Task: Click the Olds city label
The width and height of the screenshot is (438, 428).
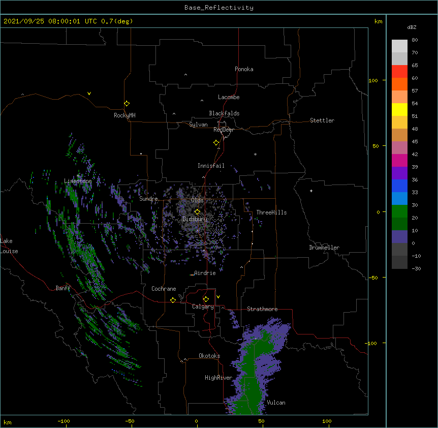Action: [197, 200]
